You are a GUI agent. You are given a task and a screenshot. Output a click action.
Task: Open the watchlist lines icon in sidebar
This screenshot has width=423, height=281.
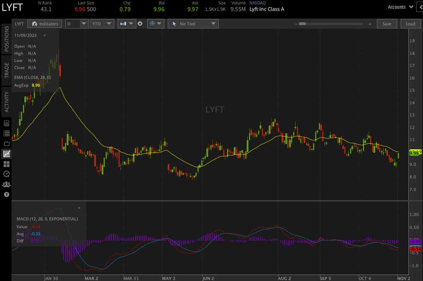pyautogui.click(x=6, y=133)
